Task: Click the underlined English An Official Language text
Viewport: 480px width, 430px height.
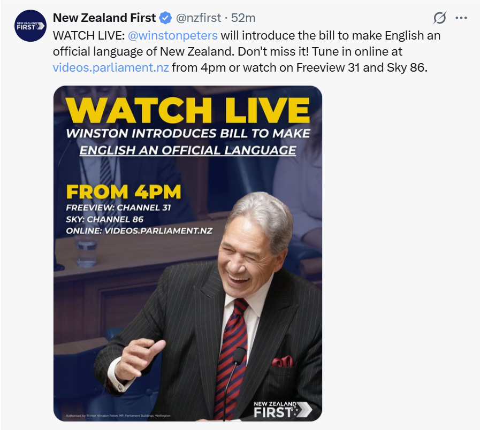Action: (188, 150)
